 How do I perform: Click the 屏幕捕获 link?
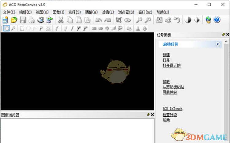pyautogui.click(x=170, y=92)
